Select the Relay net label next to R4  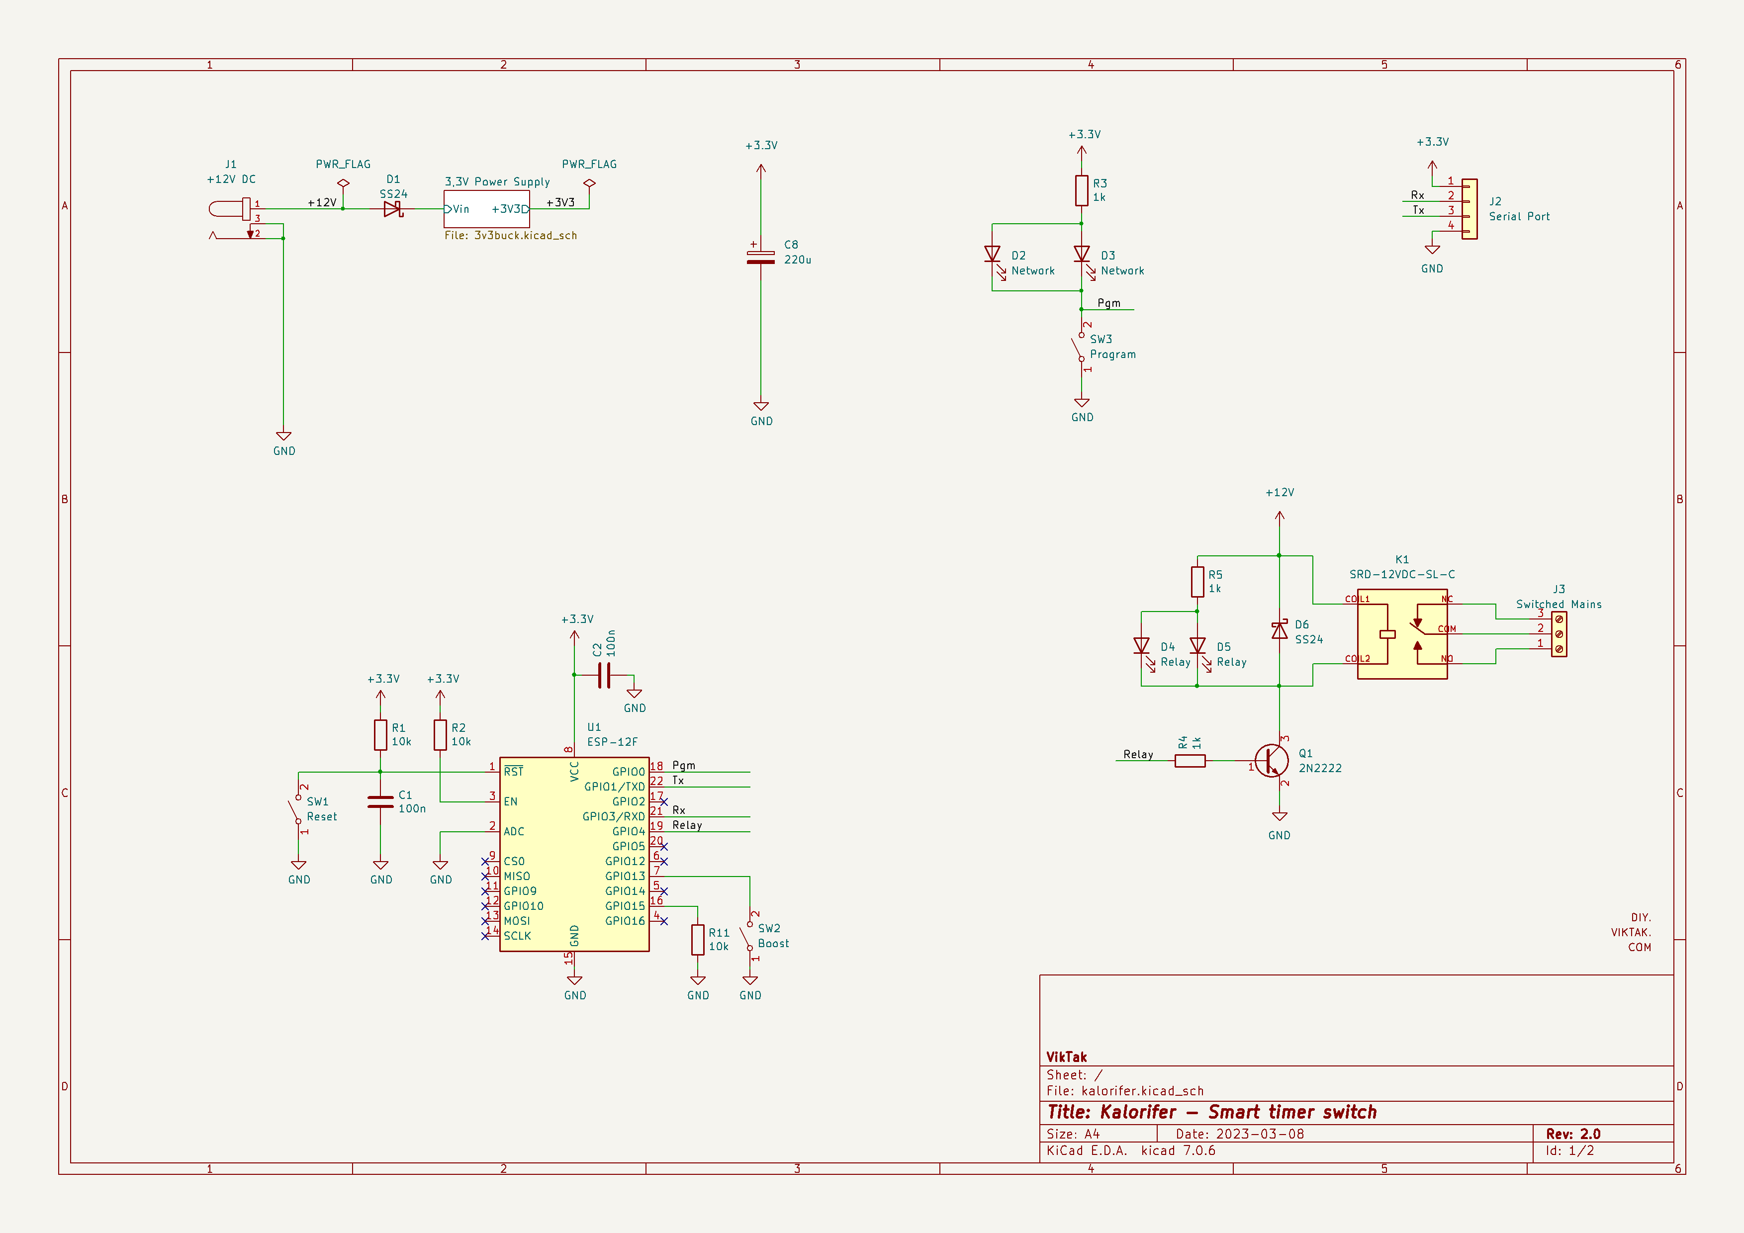pos(1138,754)
